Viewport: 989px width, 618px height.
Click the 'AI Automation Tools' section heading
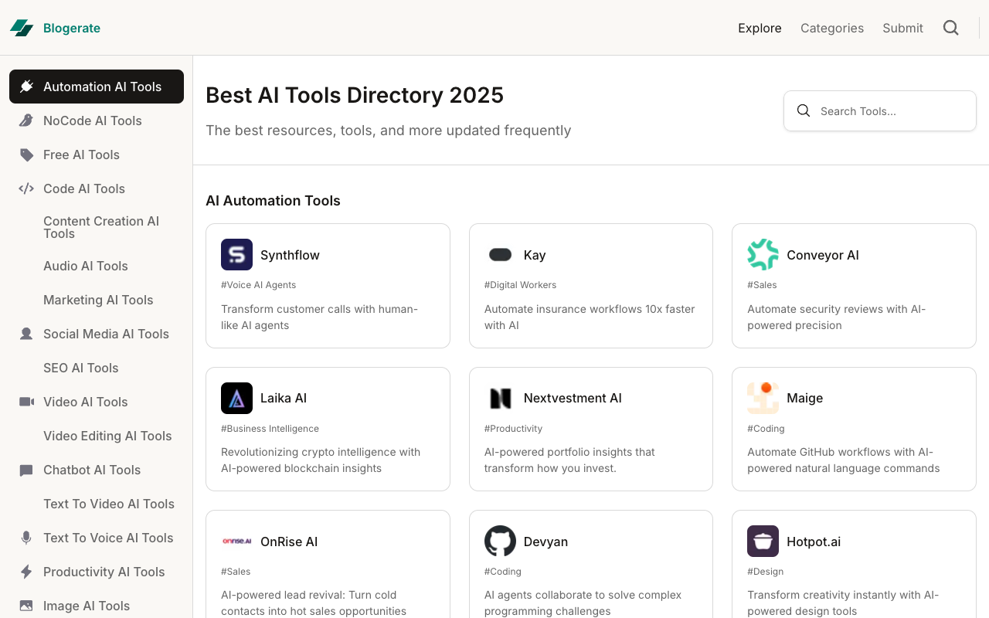[x=273, y=200]
